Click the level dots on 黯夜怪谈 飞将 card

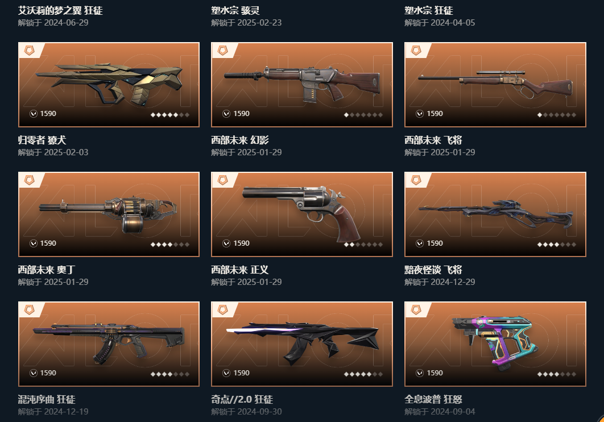(557, 245)
